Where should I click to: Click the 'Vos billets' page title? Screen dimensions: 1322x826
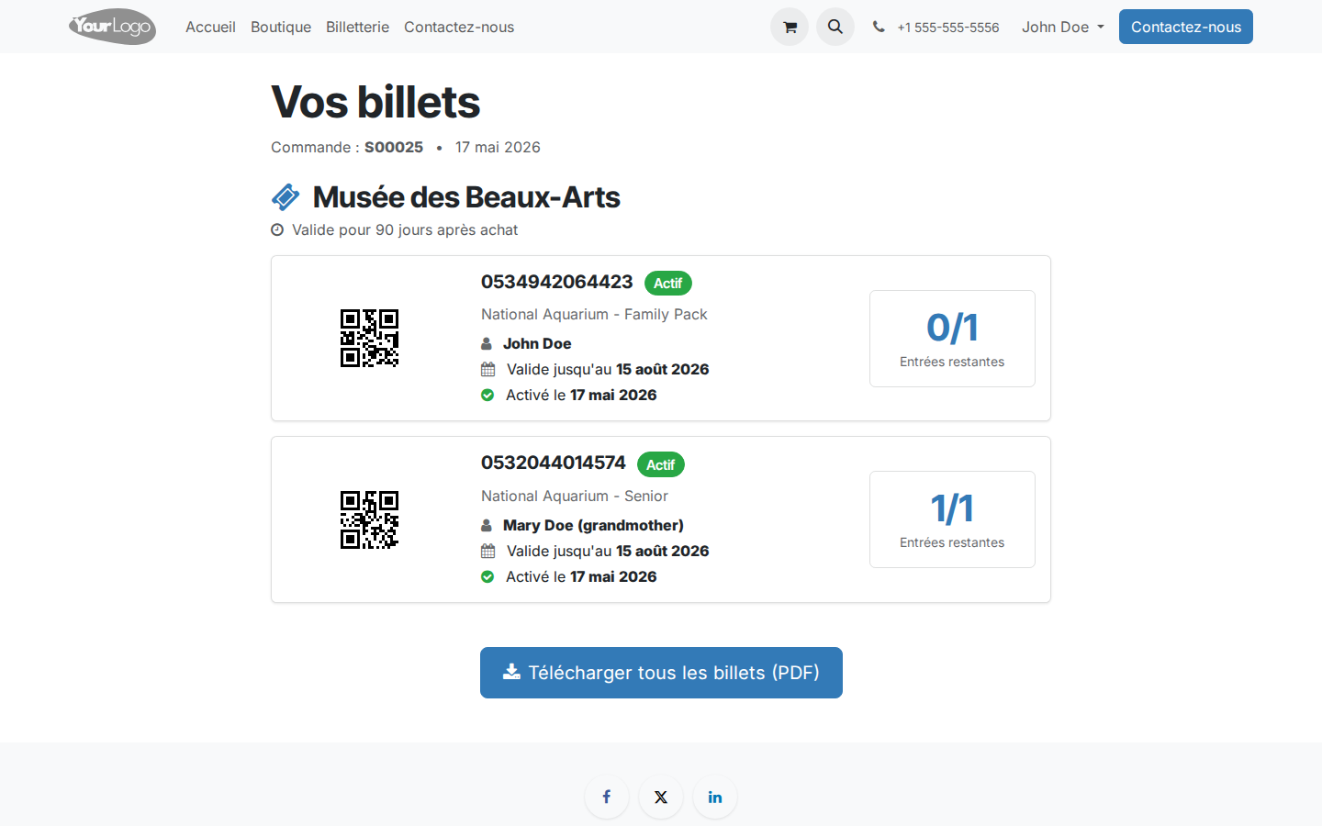375,102
